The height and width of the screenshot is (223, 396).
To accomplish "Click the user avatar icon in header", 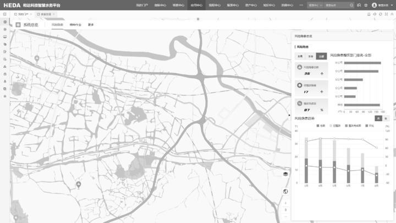I will pyautogui.click(x=375, y=5).
